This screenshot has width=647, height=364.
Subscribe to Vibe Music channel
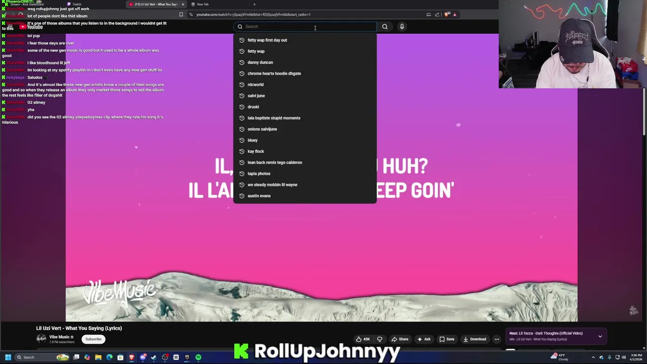pos(93,339)
